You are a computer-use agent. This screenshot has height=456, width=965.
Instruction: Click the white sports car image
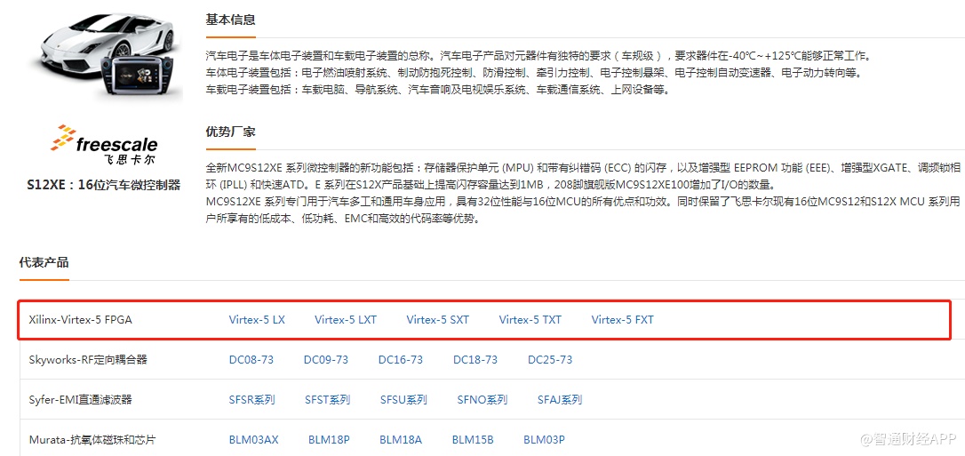105,55
